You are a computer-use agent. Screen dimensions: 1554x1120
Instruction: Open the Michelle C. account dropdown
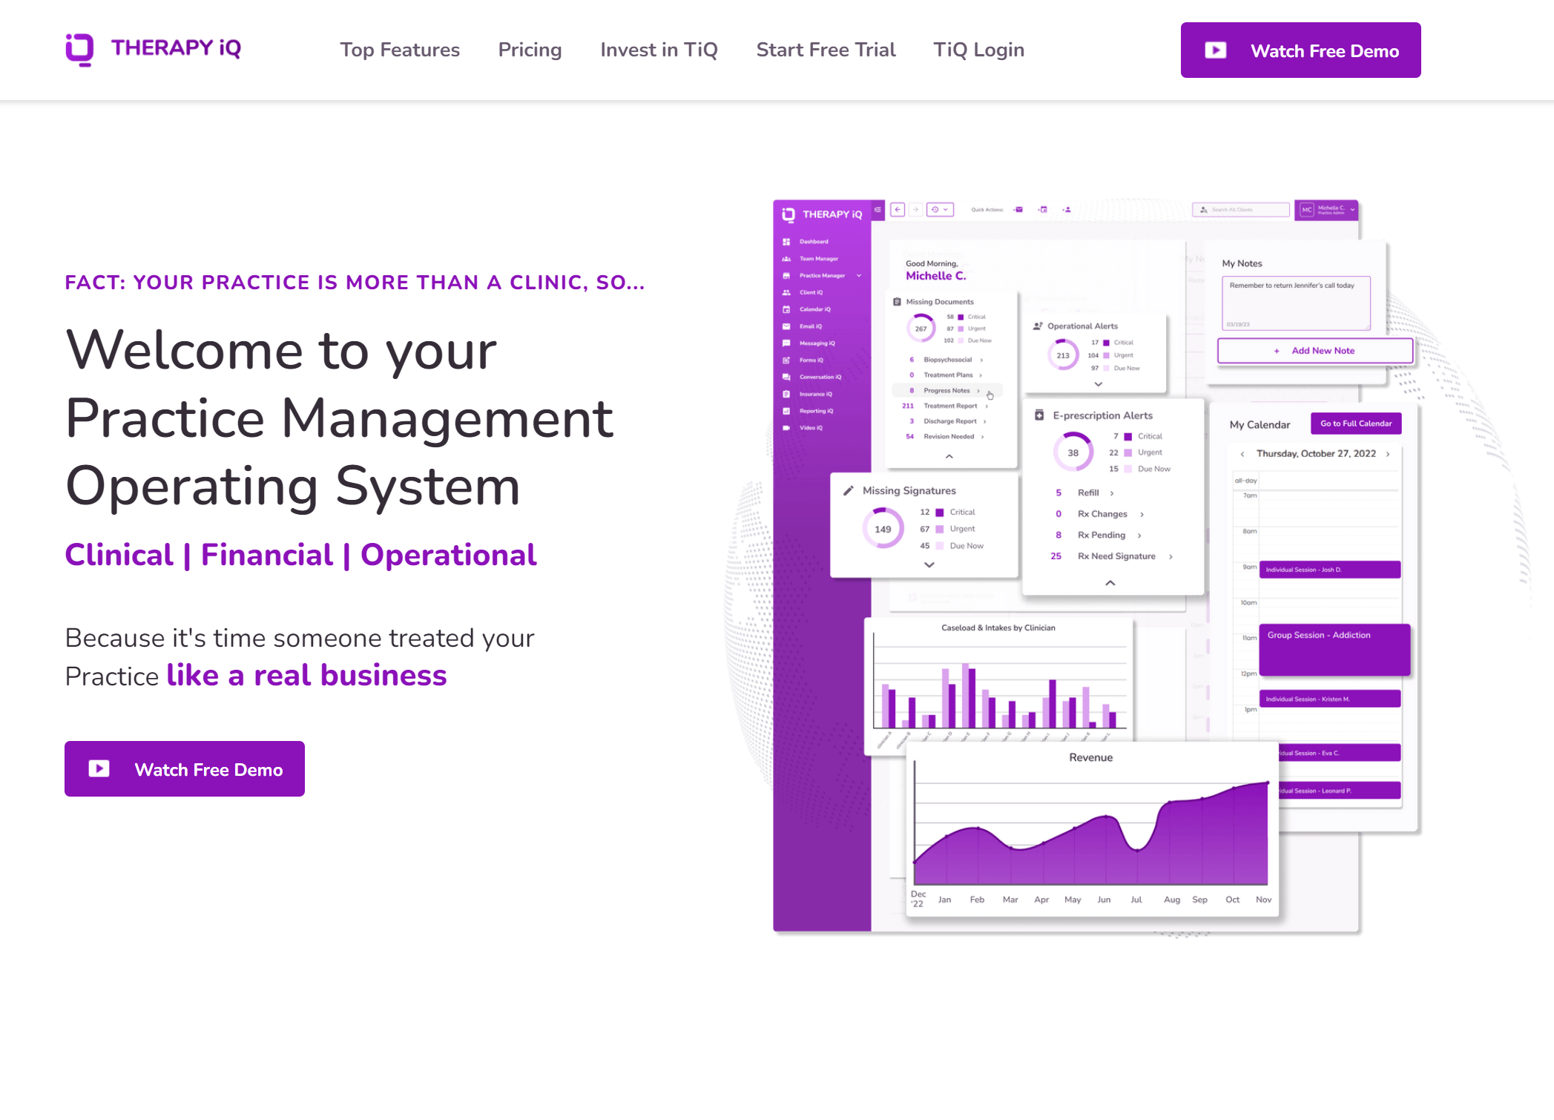pos(1353,210)
